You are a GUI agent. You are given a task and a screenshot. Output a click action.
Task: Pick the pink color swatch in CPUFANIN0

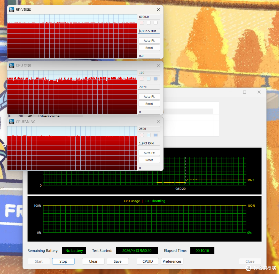(x=142, y=135)
